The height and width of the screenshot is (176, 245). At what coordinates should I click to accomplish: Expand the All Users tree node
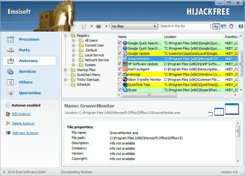[x=73, y=41]
